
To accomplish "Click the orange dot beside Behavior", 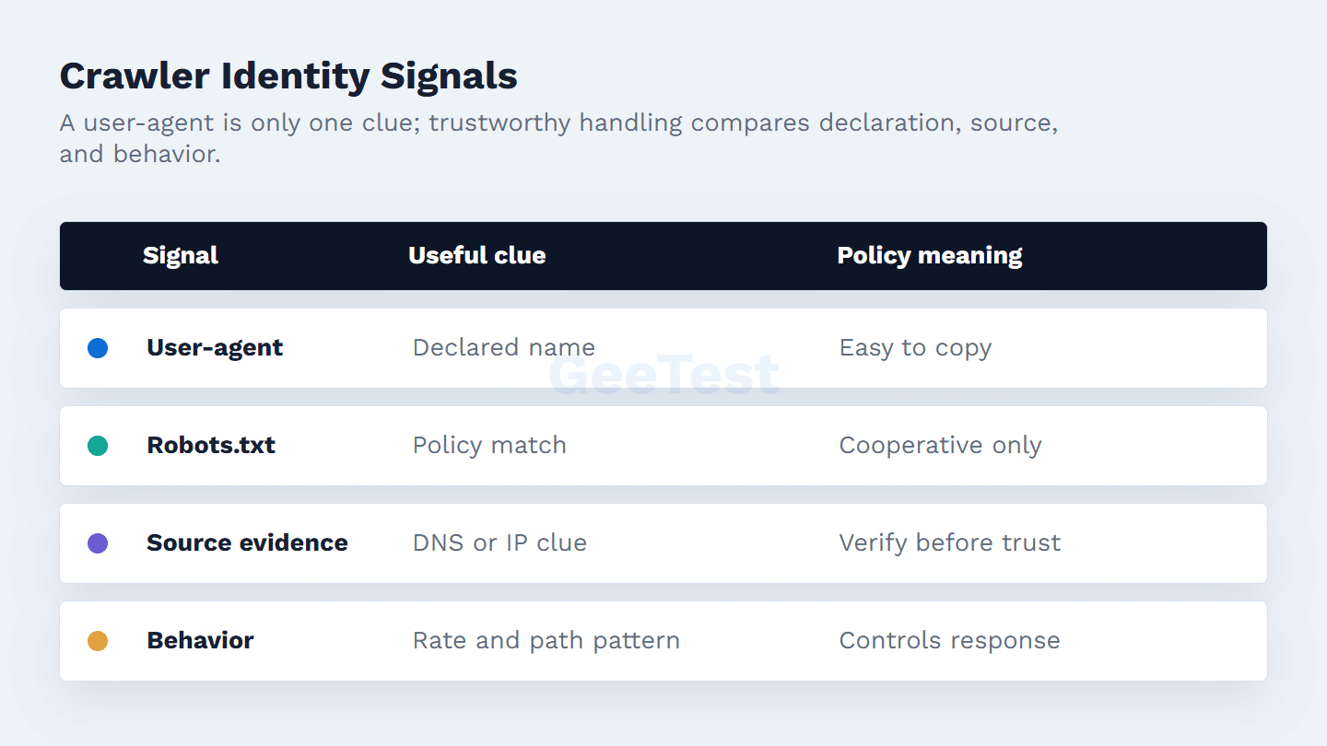I will point(98,641).
